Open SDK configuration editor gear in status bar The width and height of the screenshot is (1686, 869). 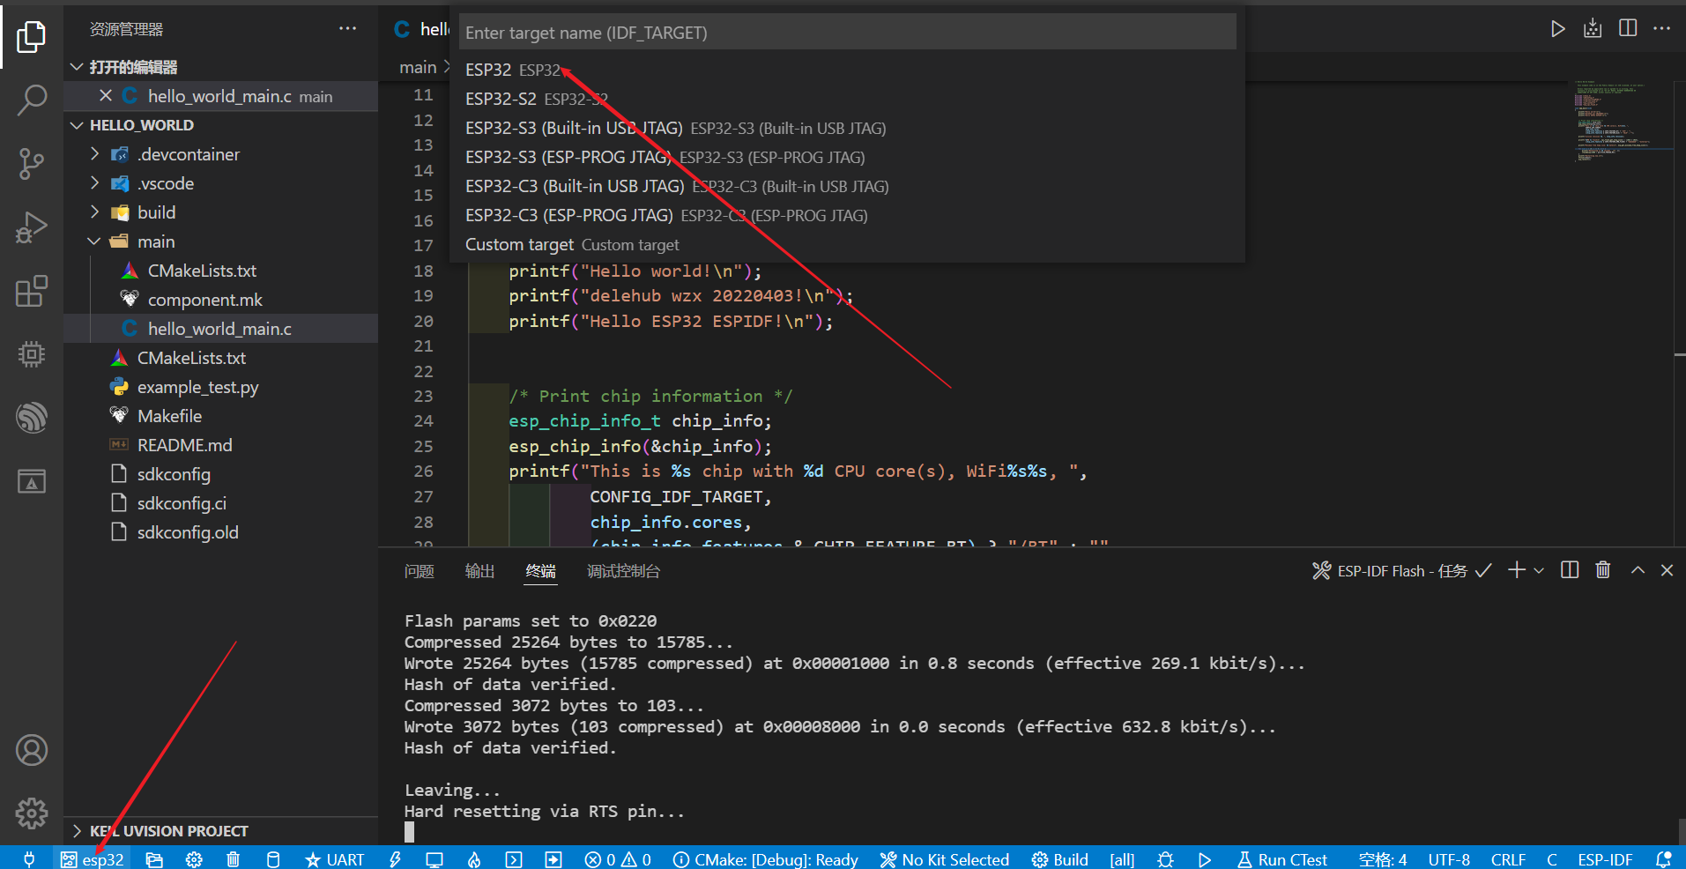coord(194,859)
